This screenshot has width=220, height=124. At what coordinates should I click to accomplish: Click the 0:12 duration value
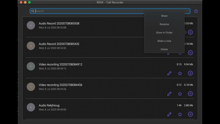179,85
